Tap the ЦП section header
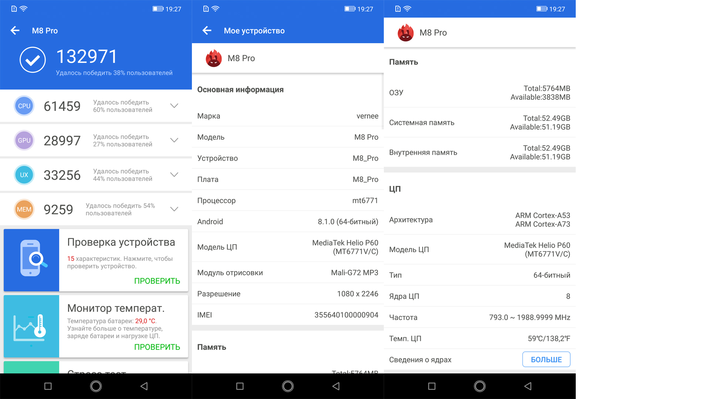This screenshot has width=710, height=399. 395,189
